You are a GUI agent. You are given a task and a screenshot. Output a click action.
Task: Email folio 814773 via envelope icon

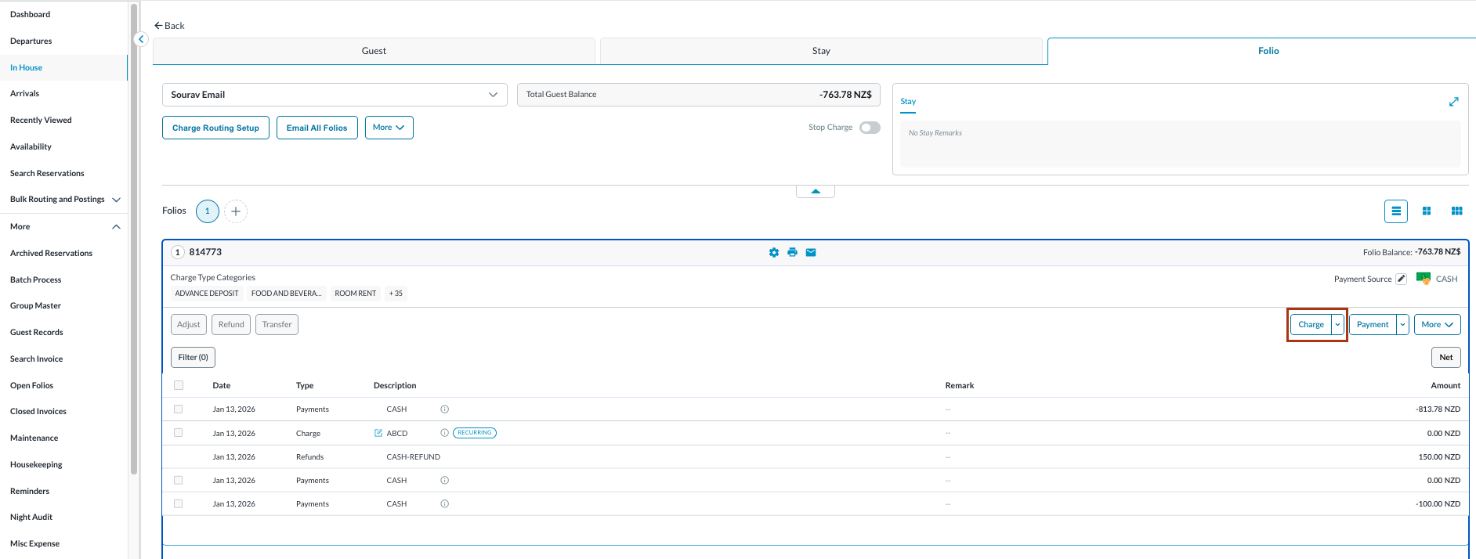811,252
